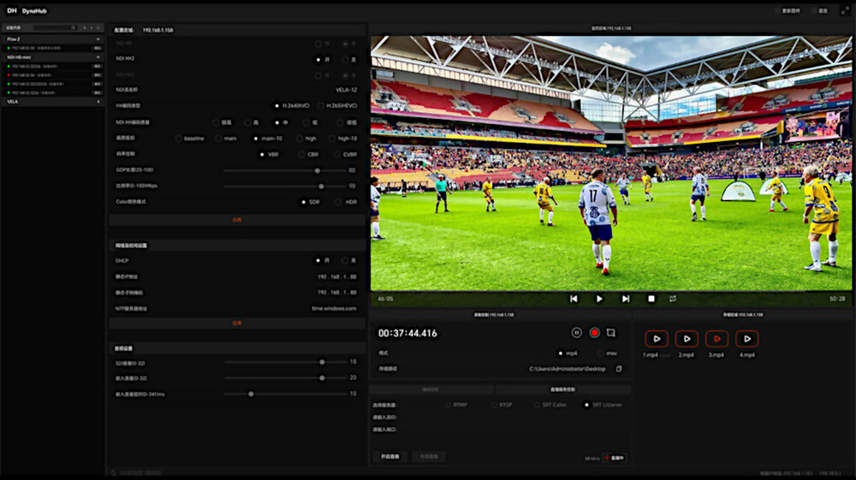The width and height of the screenshot is (856, 480).
Task: Select the H.265(HEVC) encoding type
Action: coord(320,106)
